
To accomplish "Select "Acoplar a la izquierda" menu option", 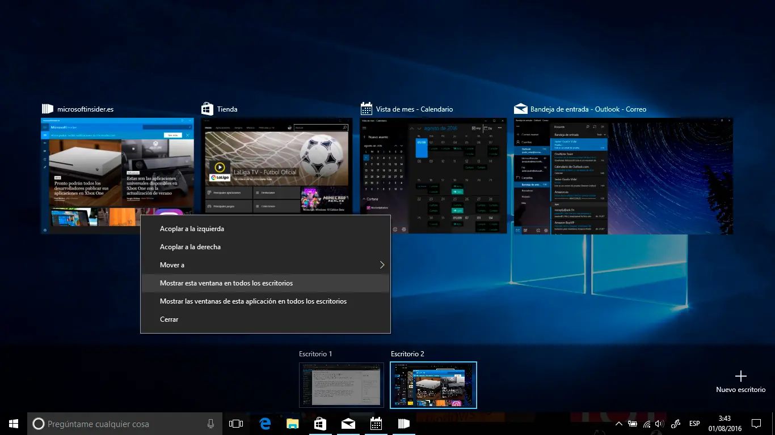I will click(x=192, y=228).
